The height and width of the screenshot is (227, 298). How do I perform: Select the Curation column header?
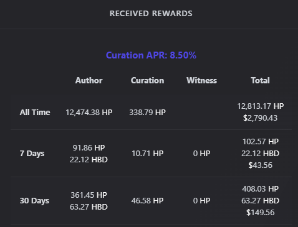click(148, 80)
